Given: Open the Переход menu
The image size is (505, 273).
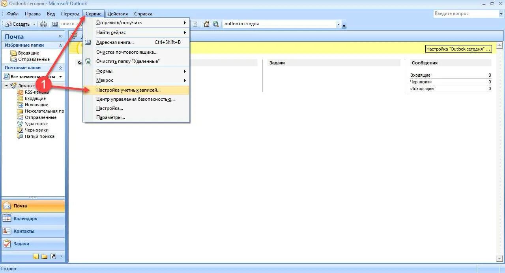Looking at the screenshot, I should click(70, 14).
